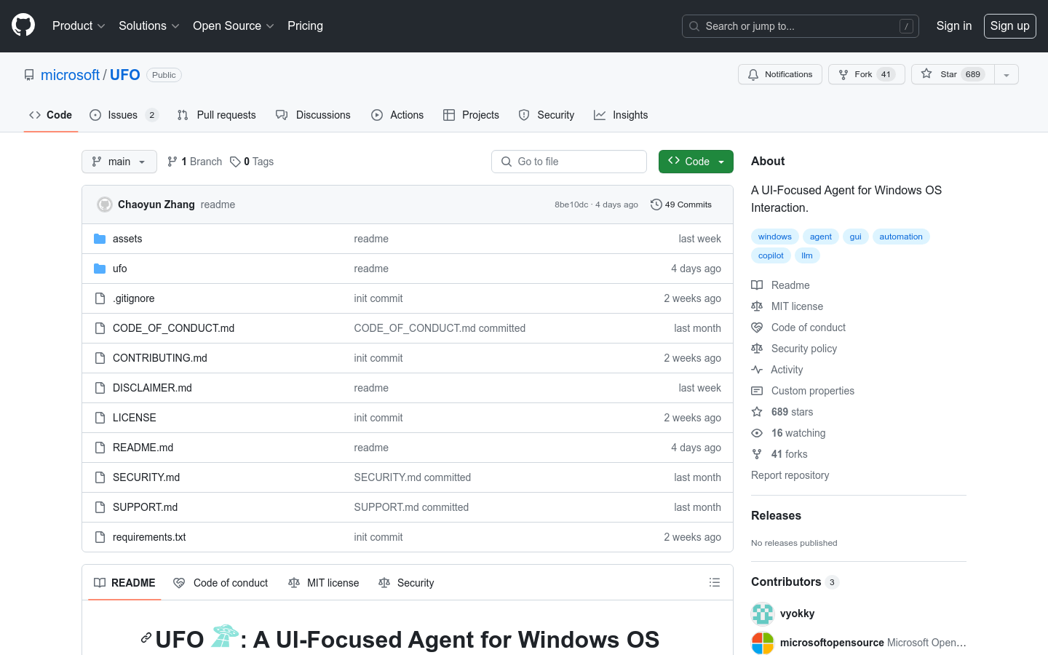This screenshot has width=1048, height=655.
Task: Click the Chaoyun Zhang author avatar
Action: point(105,205)
